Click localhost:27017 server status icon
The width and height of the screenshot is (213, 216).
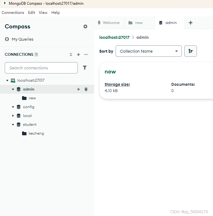(x=13, y=80)
